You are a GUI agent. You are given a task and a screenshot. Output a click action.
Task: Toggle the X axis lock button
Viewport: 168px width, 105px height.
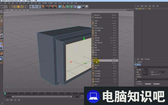(31, 7)
